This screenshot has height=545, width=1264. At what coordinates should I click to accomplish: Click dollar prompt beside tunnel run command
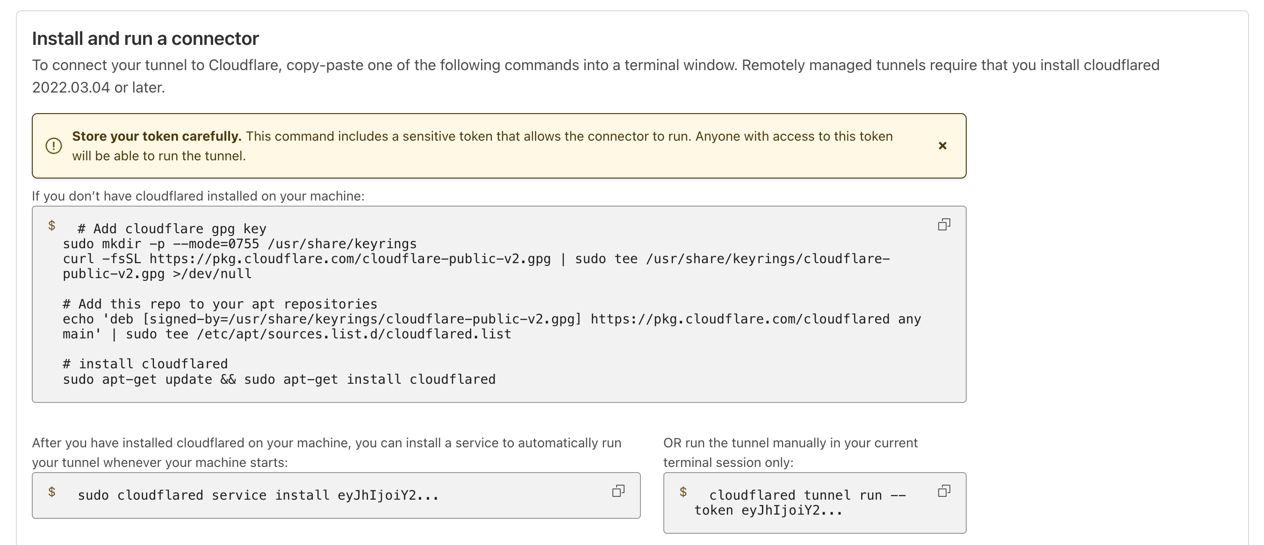[x=682, y=492]
